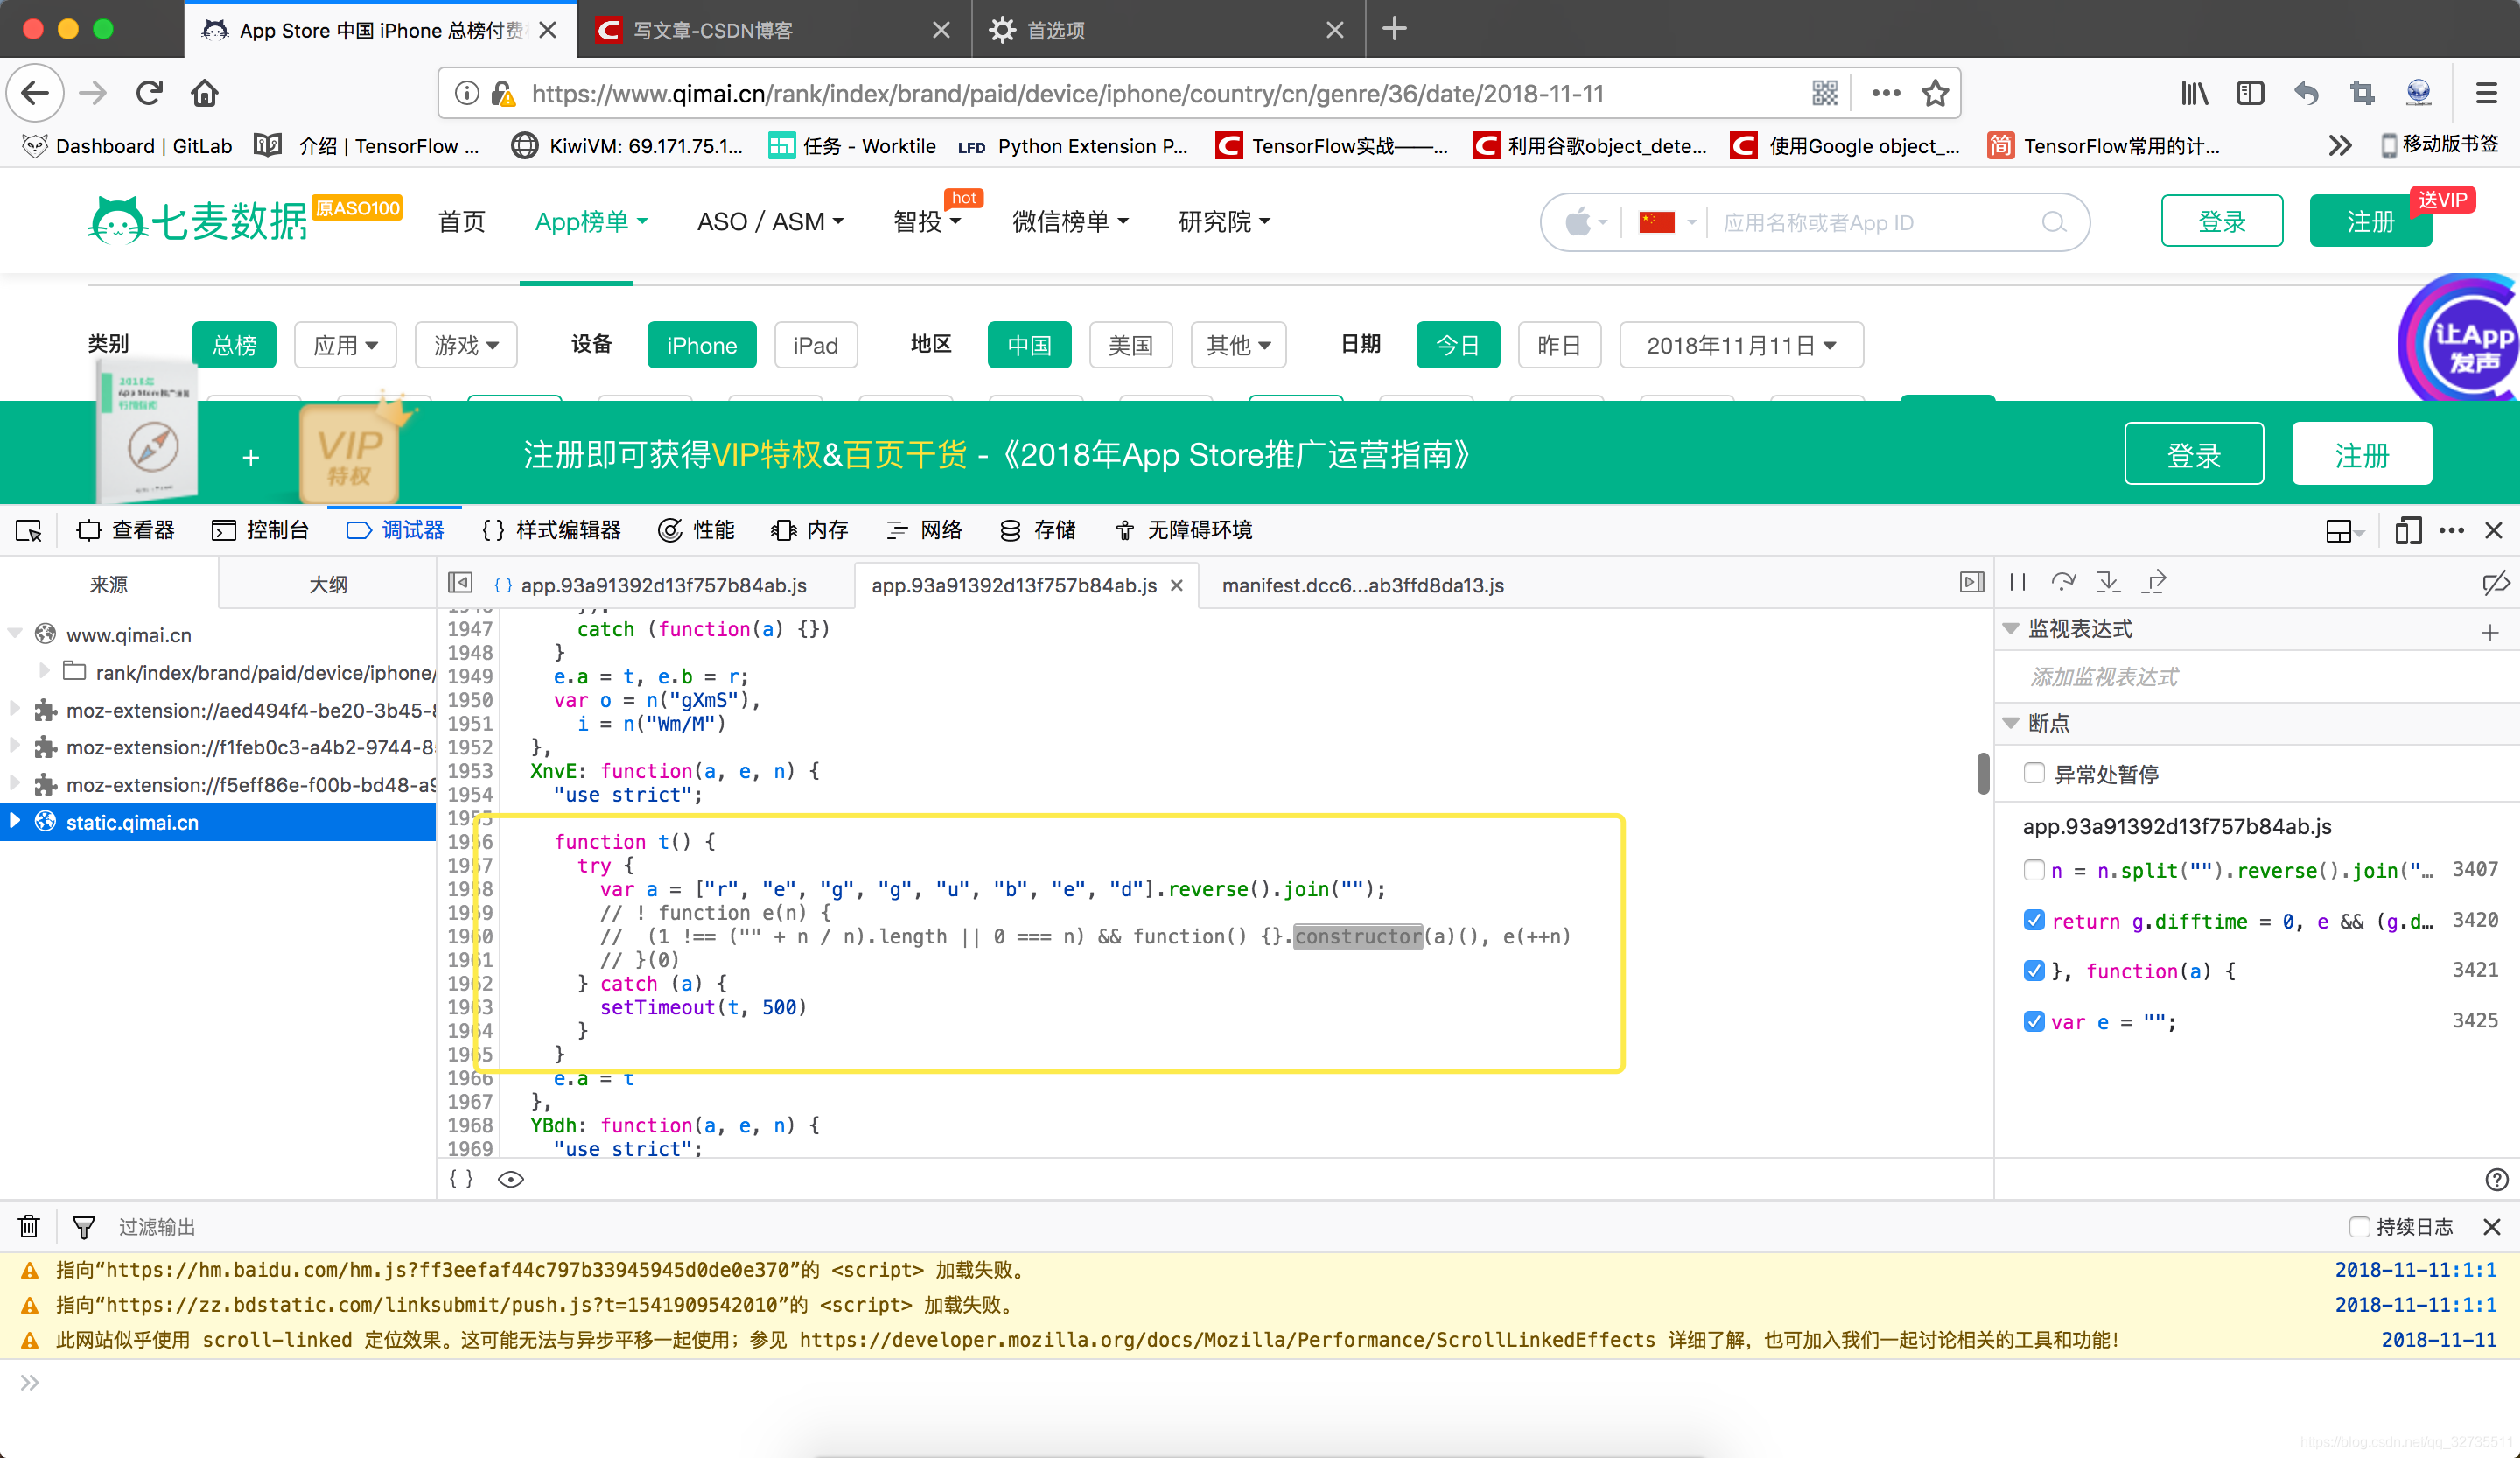Open the country flag selector dropdown

1668,222
